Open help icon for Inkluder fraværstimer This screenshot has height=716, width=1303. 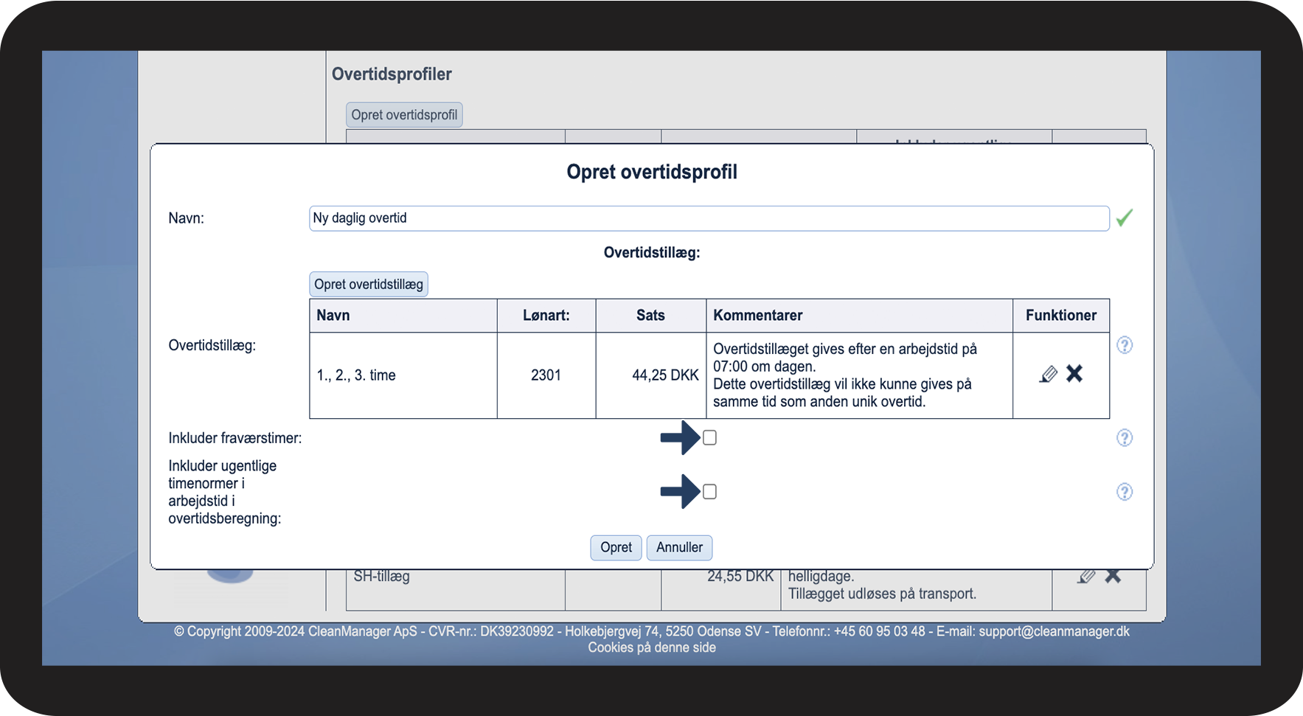1125,438
